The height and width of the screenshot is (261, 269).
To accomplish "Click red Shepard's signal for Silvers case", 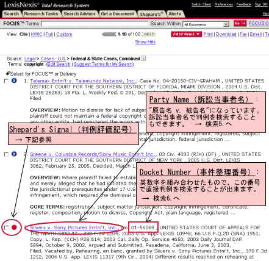I will [x=14, y=227].
